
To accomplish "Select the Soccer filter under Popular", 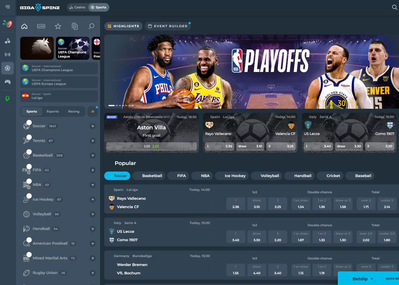I will click(117, 176).
